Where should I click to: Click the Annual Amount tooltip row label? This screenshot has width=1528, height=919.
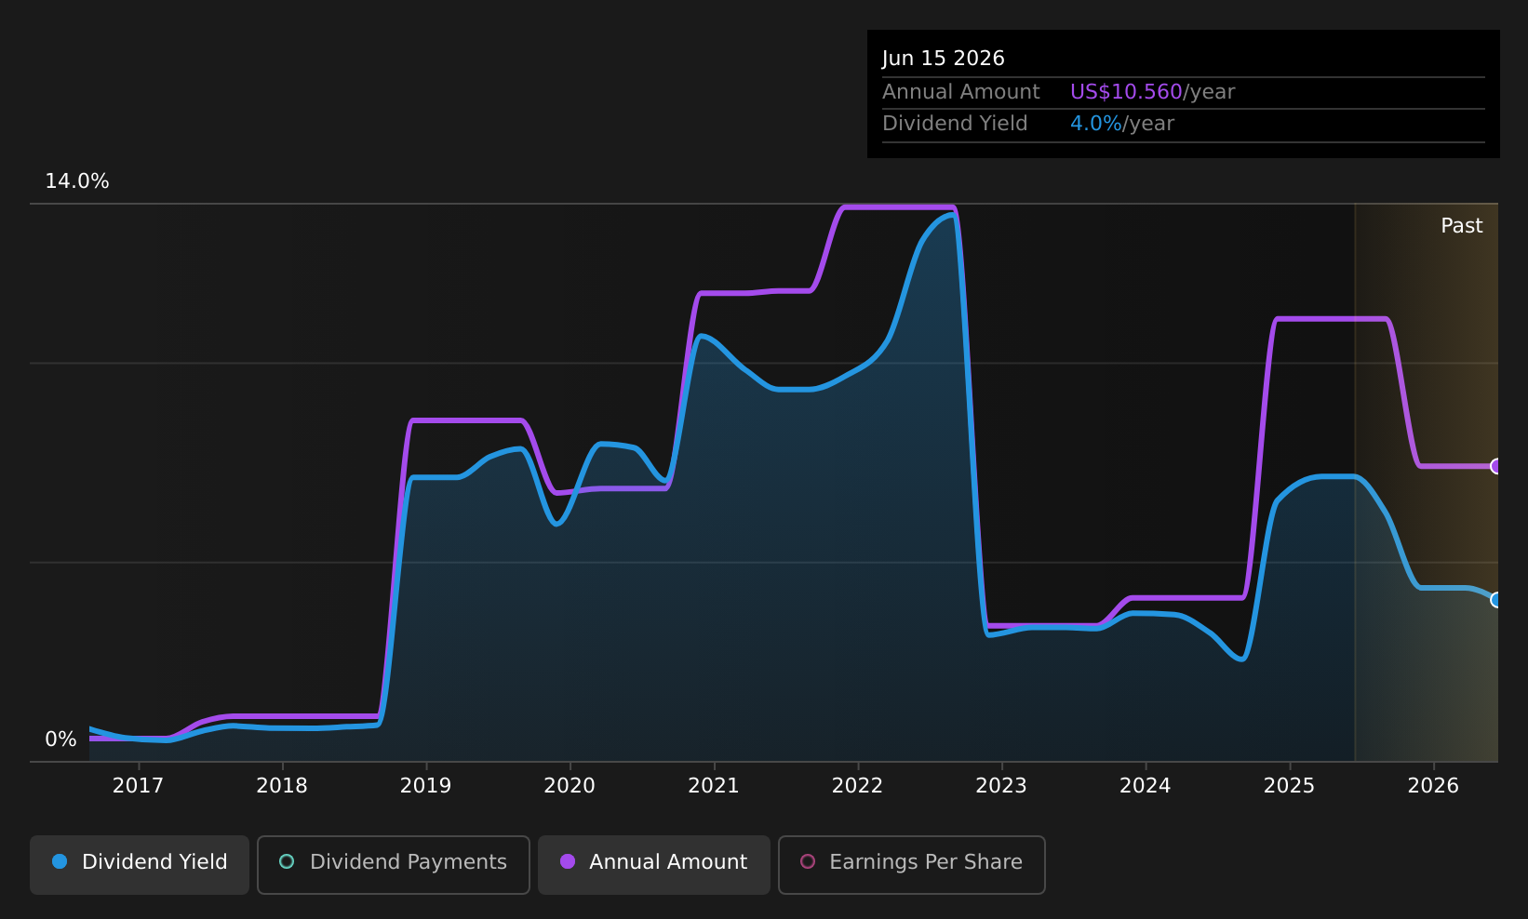[x=961, y=92]
